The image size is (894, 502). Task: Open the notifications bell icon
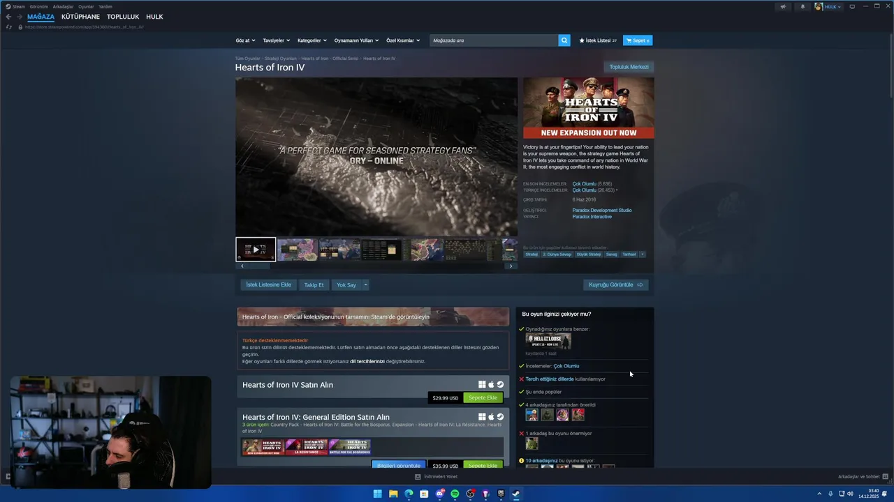click(x=803, y=6)
